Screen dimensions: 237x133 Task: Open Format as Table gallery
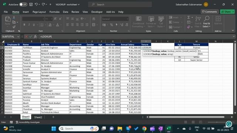151,22
